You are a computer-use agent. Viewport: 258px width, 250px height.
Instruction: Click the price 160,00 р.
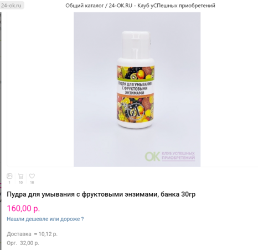[23, 208]
